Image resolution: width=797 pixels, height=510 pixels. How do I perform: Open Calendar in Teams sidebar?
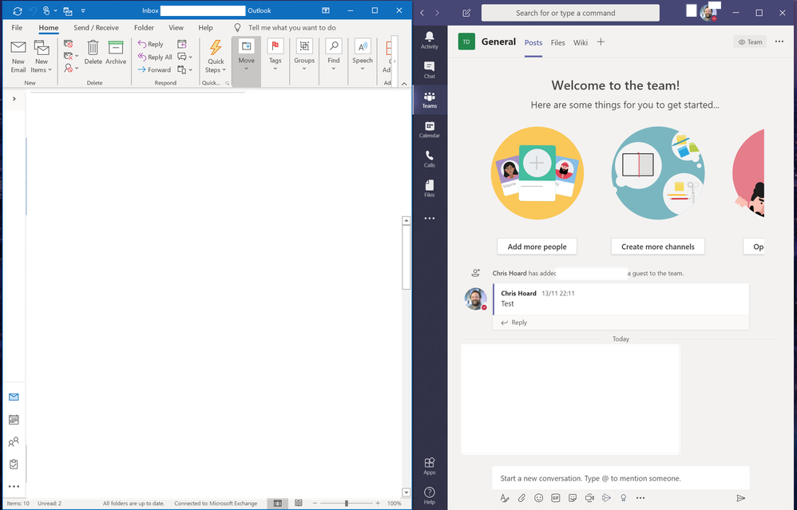point(430,129)
